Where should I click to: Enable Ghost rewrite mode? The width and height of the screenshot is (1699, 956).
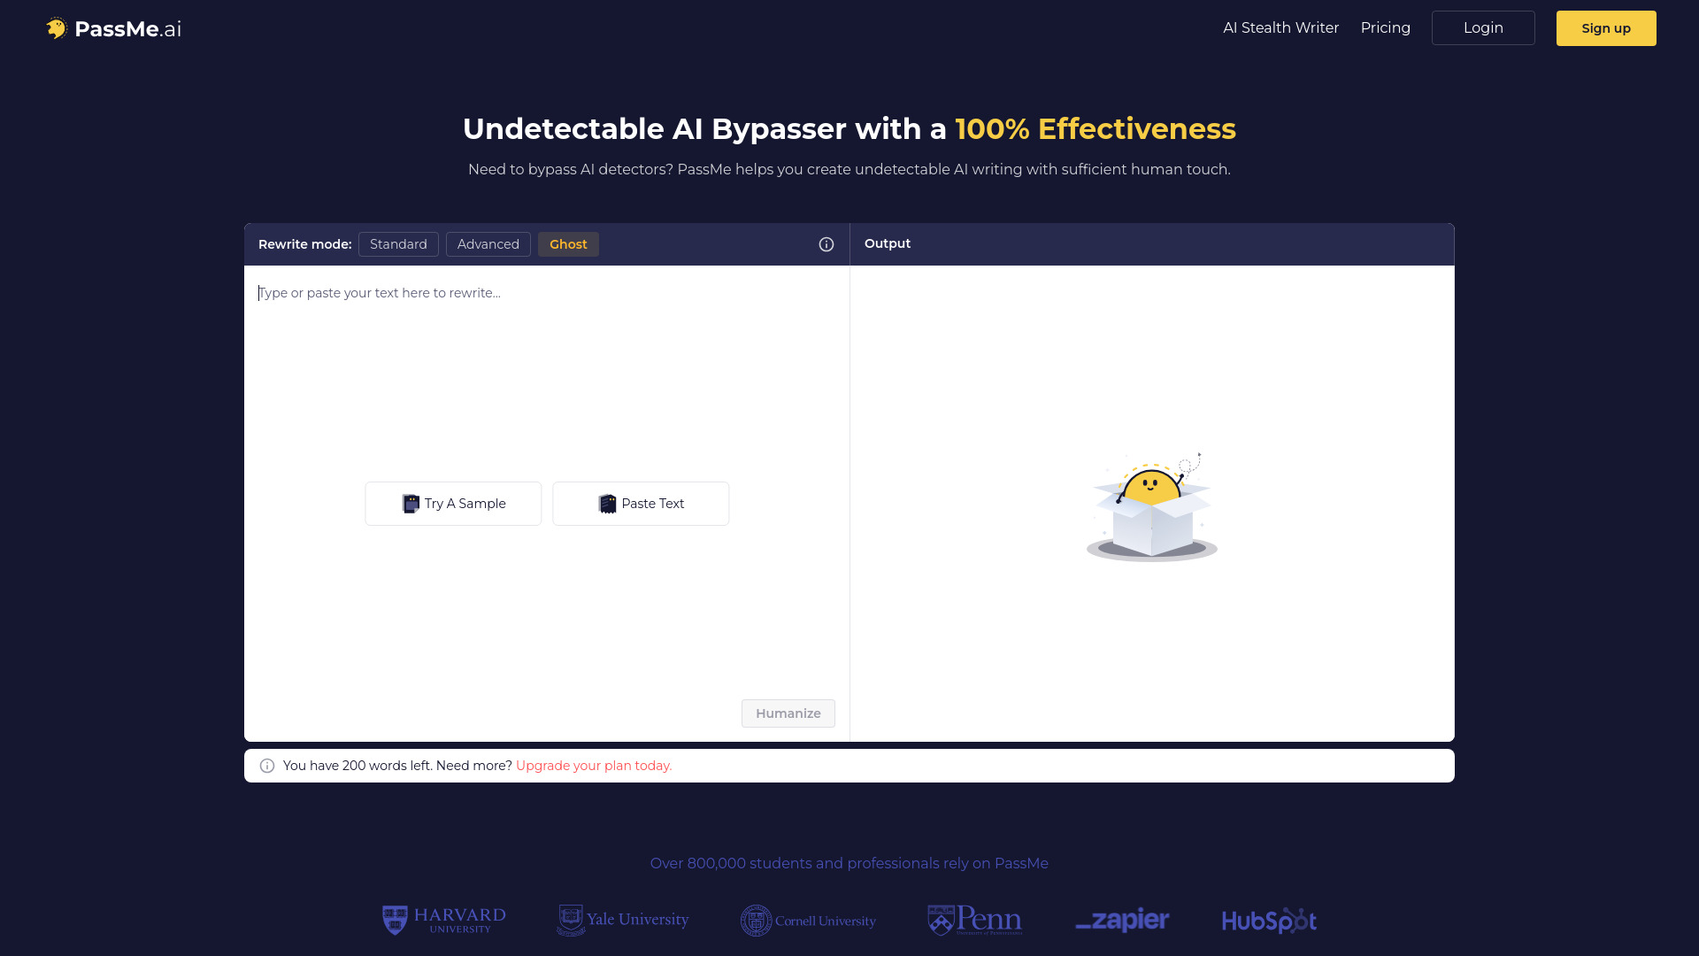[x=567, y=243]
